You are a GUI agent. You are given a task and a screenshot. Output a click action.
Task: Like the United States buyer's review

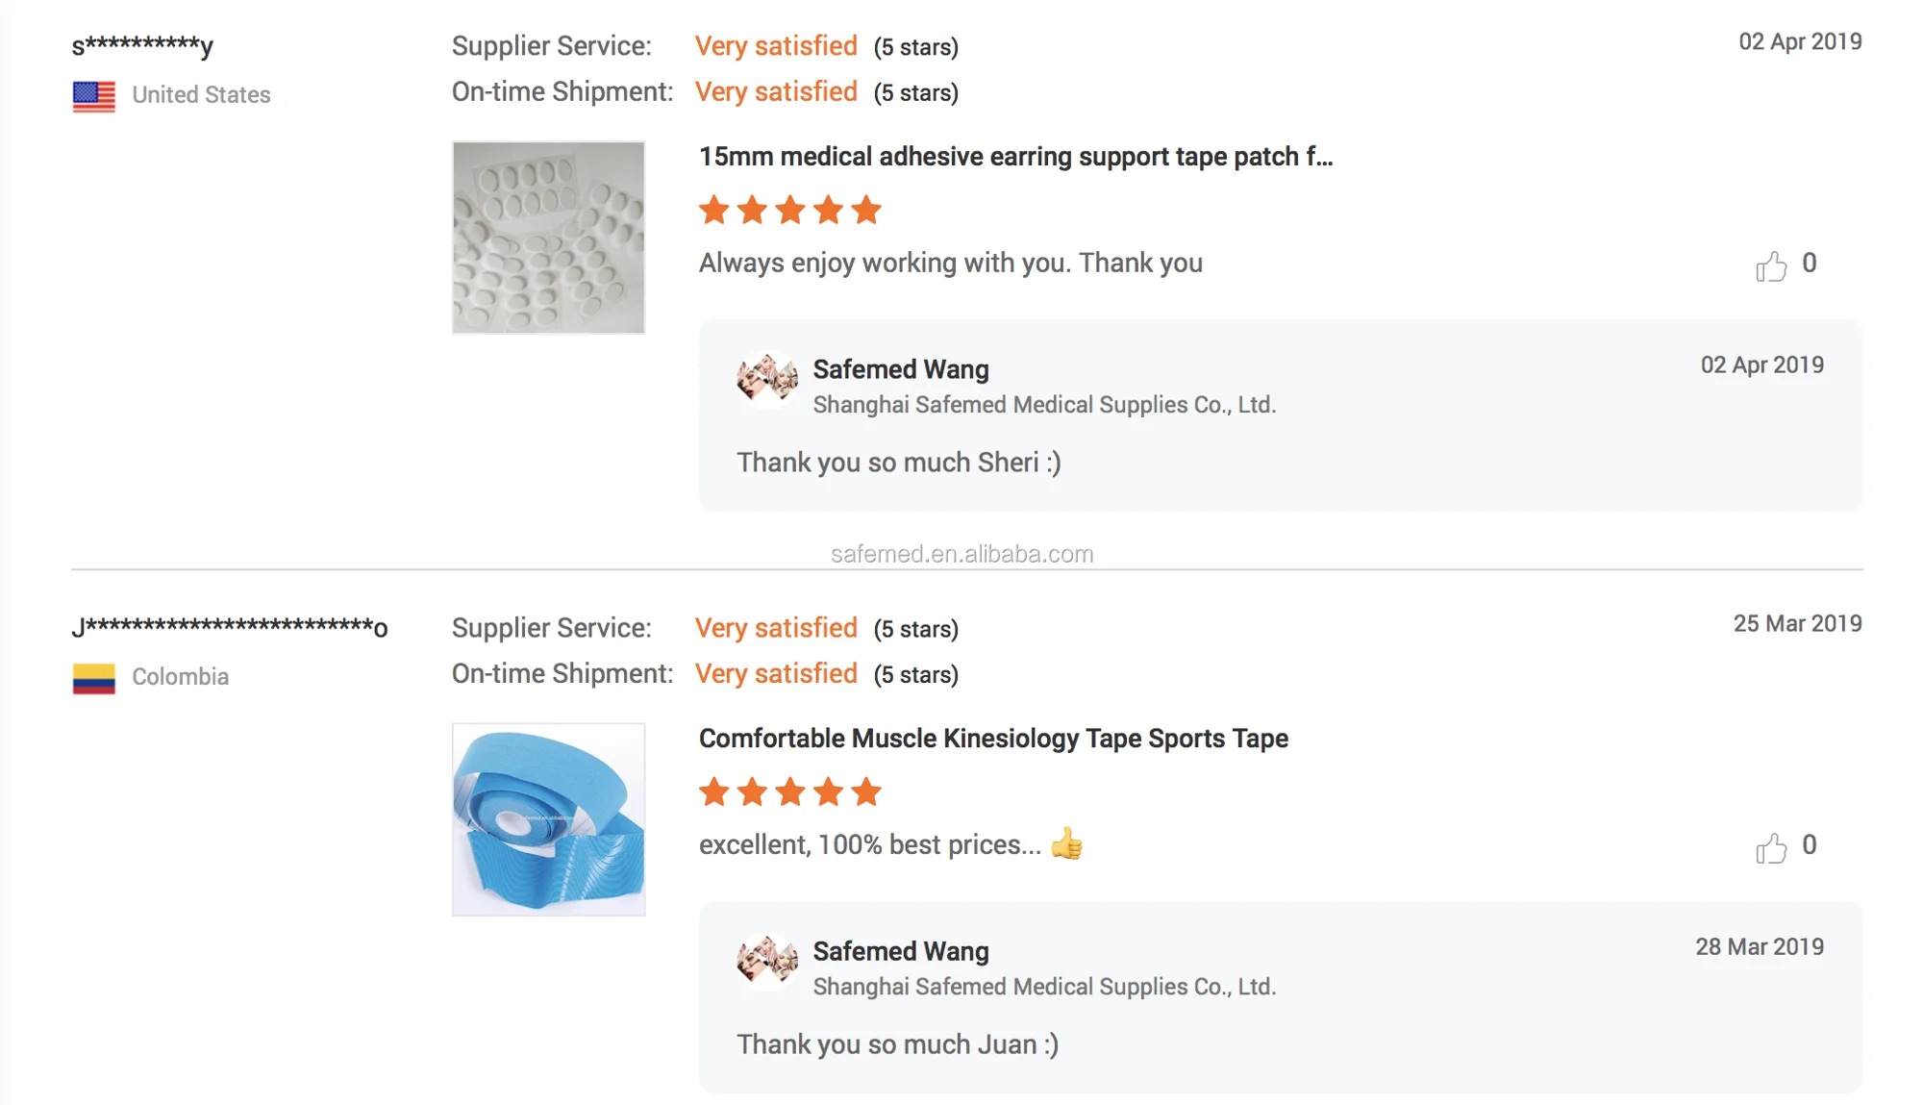coord(1771,266)
